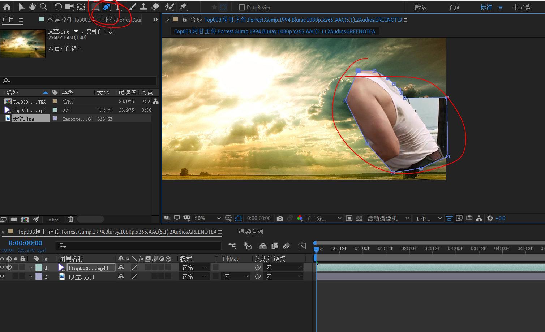The width and height of the screenshot is (545, 332).
Task: Select the Rotation tool
Action: (x=58, y=7)
